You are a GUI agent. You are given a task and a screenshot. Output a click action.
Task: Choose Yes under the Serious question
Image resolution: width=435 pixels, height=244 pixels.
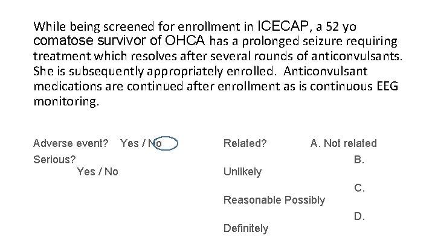coord(86,172)
